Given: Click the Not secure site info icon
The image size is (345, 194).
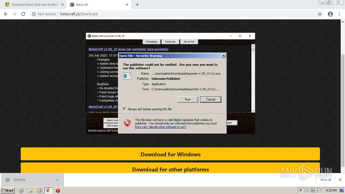Looking at the screenshot, I should pos(34,14).
